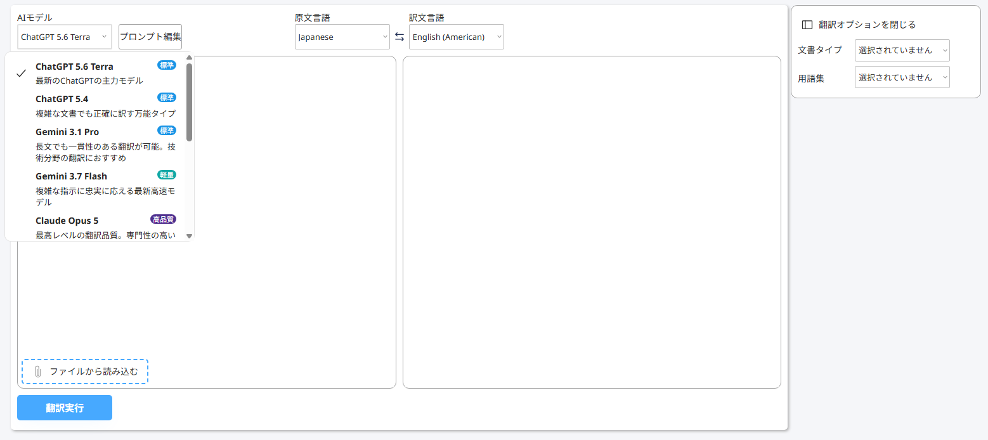
Task: Click the 文書タイプ label
Action: tap(820, 50)
